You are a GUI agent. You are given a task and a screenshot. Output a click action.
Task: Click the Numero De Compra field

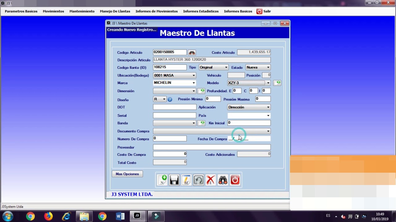pyautogui.click(x=170, y=138)
